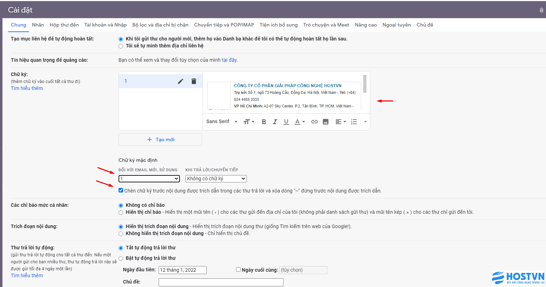The image size is (546, 287).
Task: Open the Sans Serif font dropdown
Action: [222, 121]
